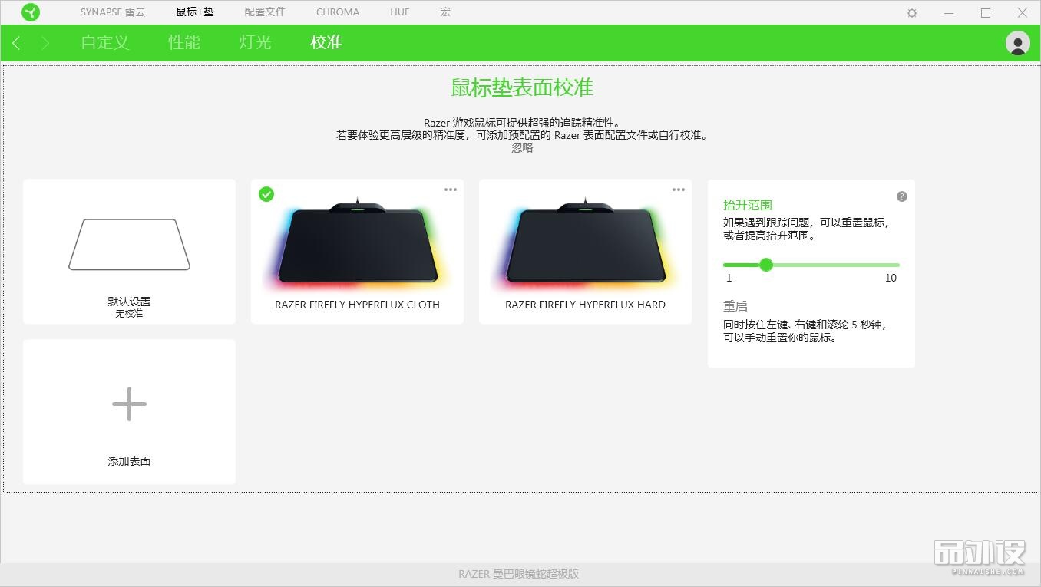Click the green checkmark on the CLOTH surface
The image size is (1041, 587).
click(x=266, y=194)
